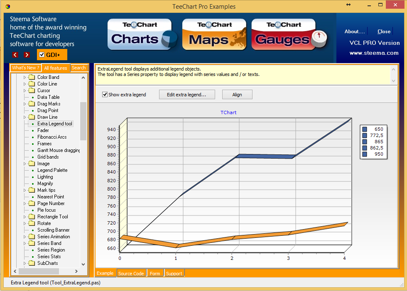This screenshot has width=407, height=291.
Task: Click the About... button
Action: pyautogui.click(x=355, y=32)
